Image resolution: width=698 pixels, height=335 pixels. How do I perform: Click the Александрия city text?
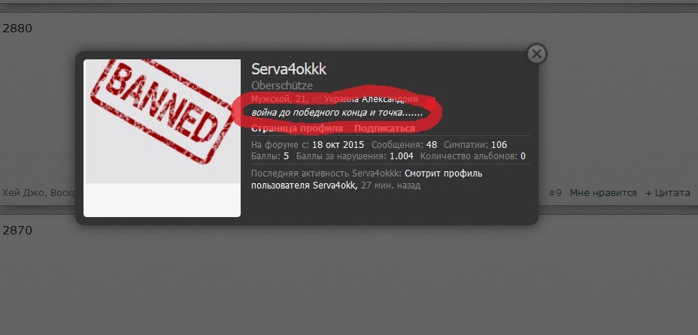tap(390, 99)
